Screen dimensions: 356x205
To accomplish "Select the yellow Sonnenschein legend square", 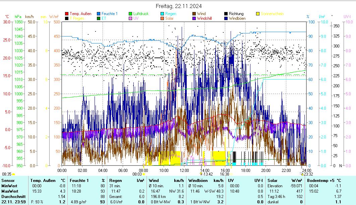I will pyautogui.click(x=258, y=14).
